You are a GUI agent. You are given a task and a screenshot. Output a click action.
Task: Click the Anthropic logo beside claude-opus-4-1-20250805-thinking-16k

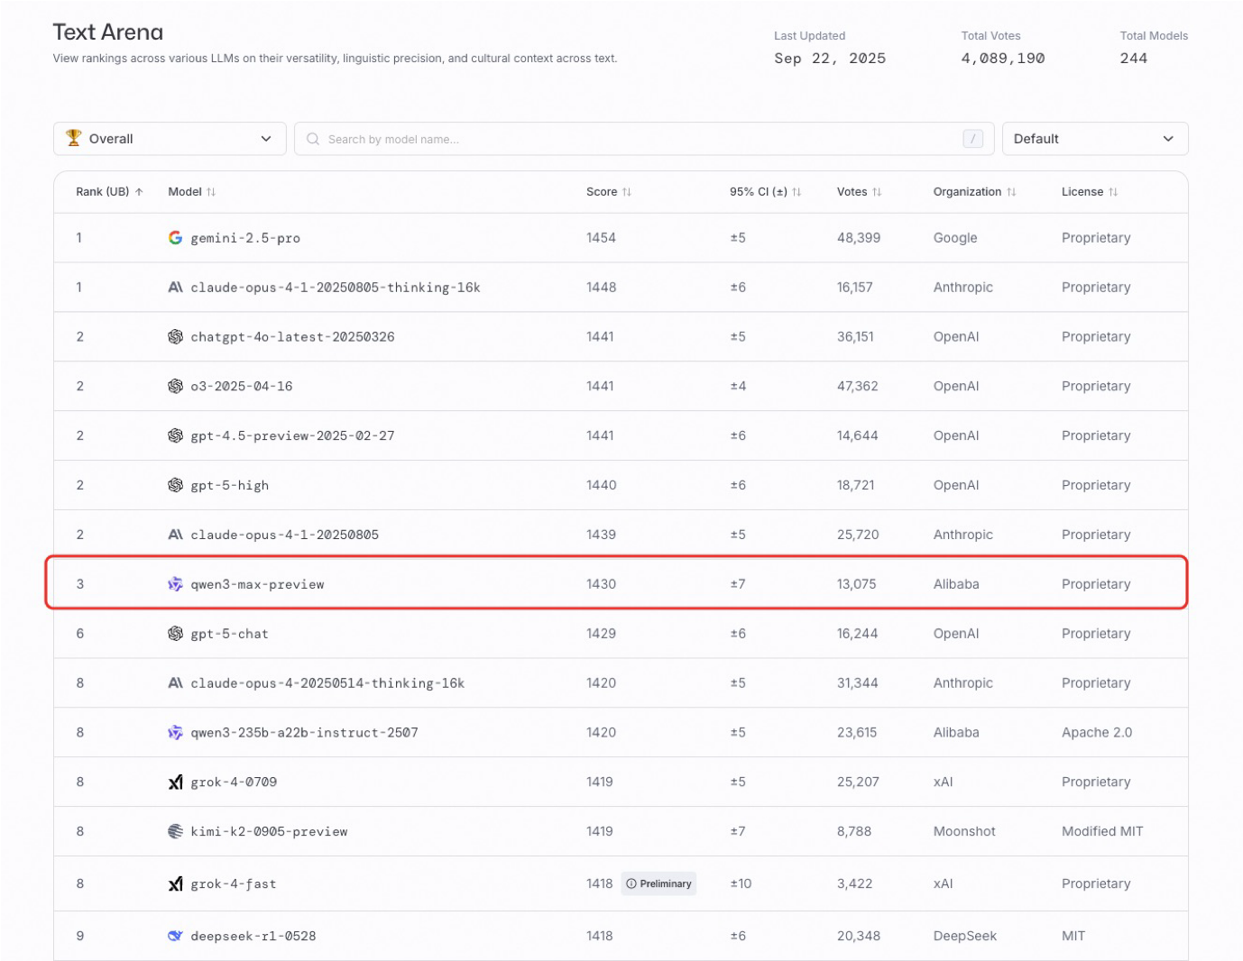175,288
